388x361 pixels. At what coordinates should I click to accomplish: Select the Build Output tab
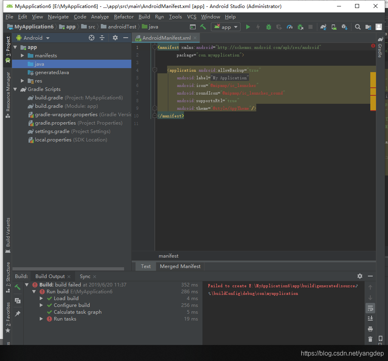(50, 276)
